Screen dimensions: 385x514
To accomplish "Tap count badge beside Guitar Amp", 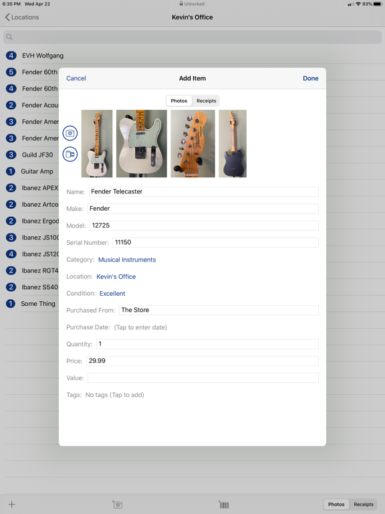I will point(11,171).
